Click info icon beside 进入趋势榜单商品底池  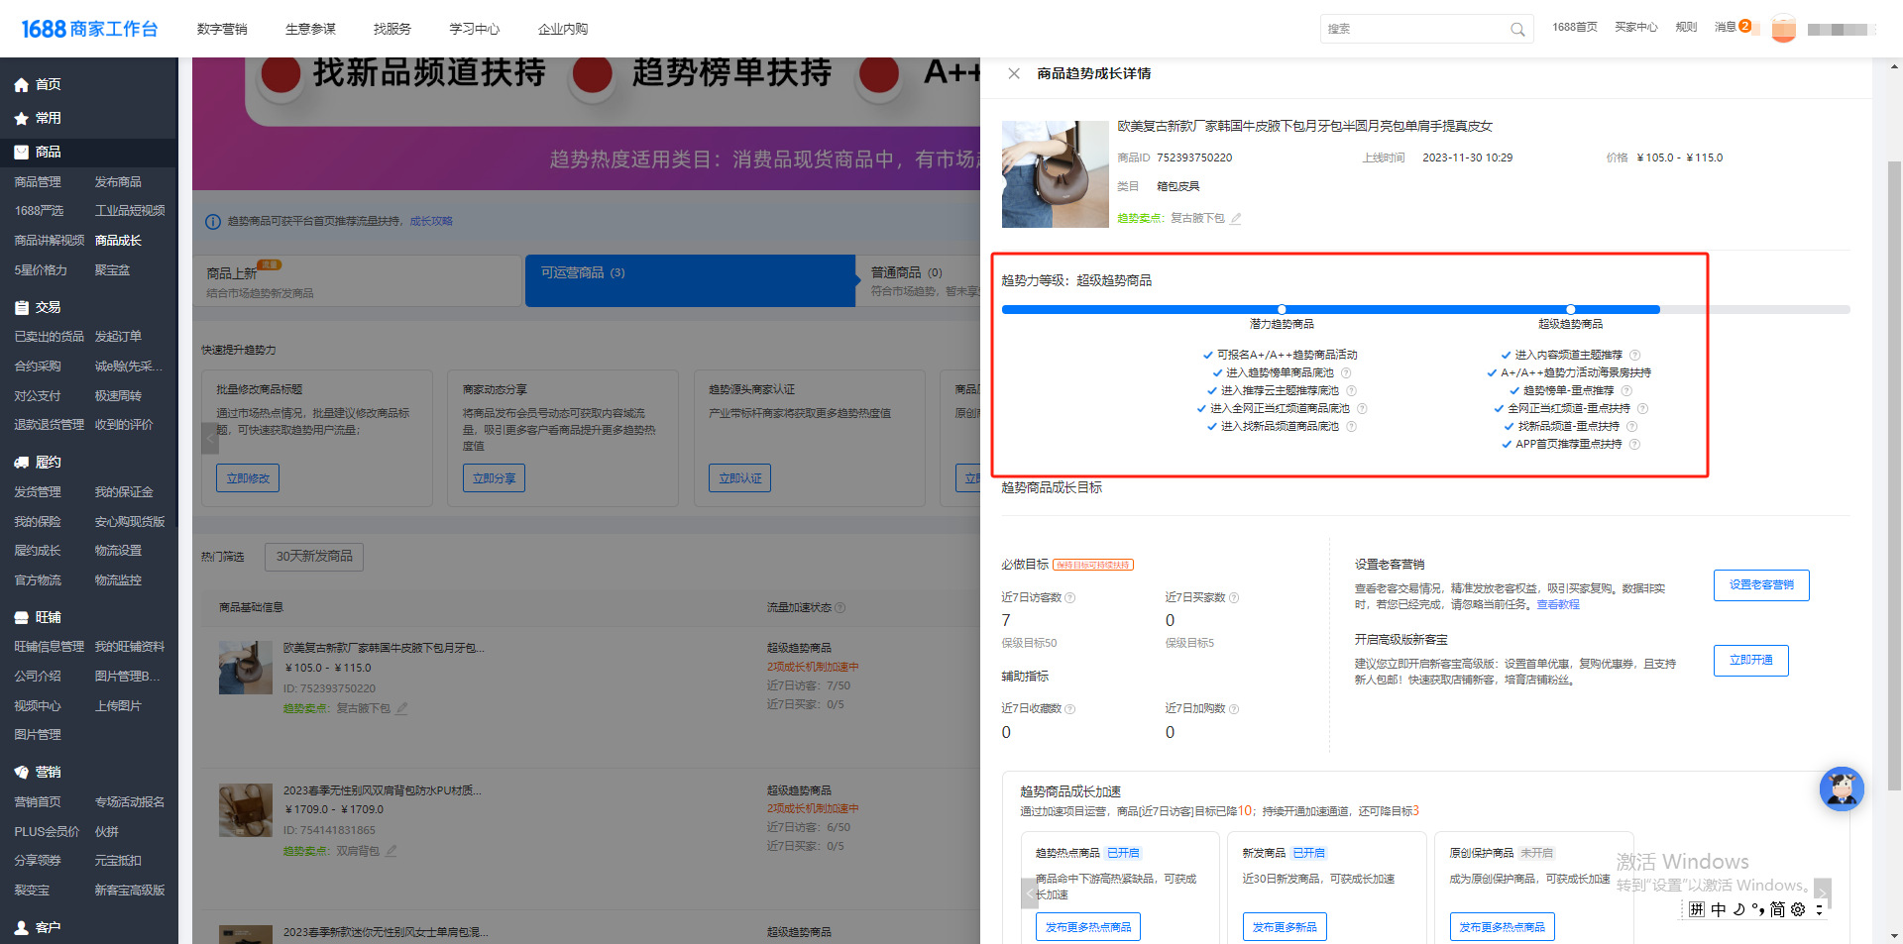point(1346,373)
